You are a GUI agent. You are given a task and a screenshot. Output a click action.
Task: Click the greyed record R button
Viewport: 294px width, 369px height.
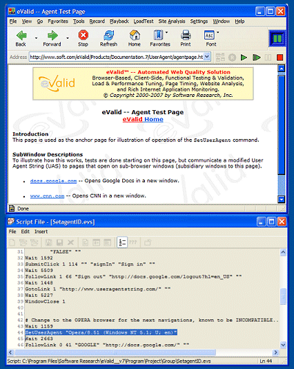point(232,57)
